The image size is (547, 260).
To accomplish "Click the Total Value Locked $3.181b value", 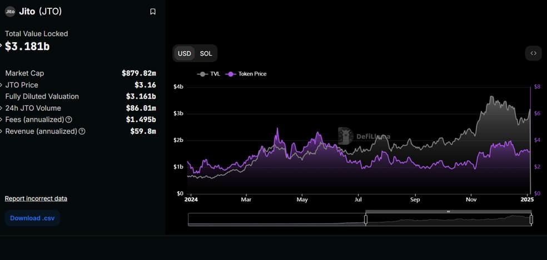I will click(27, 47).
